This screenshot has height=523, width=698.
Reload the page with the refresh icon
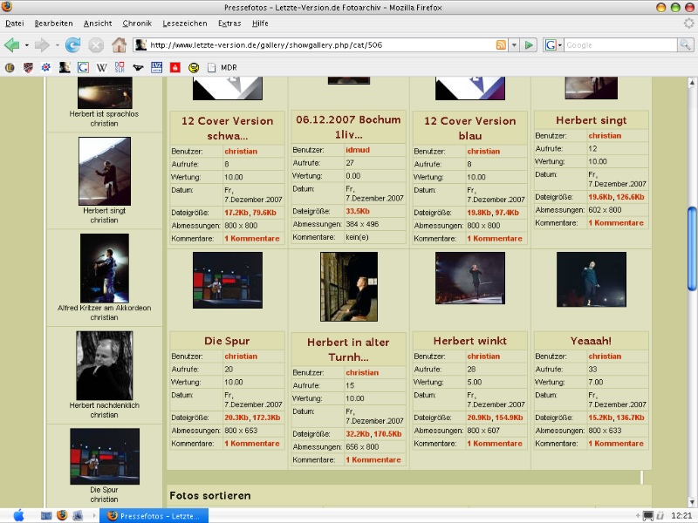point(72,44)
